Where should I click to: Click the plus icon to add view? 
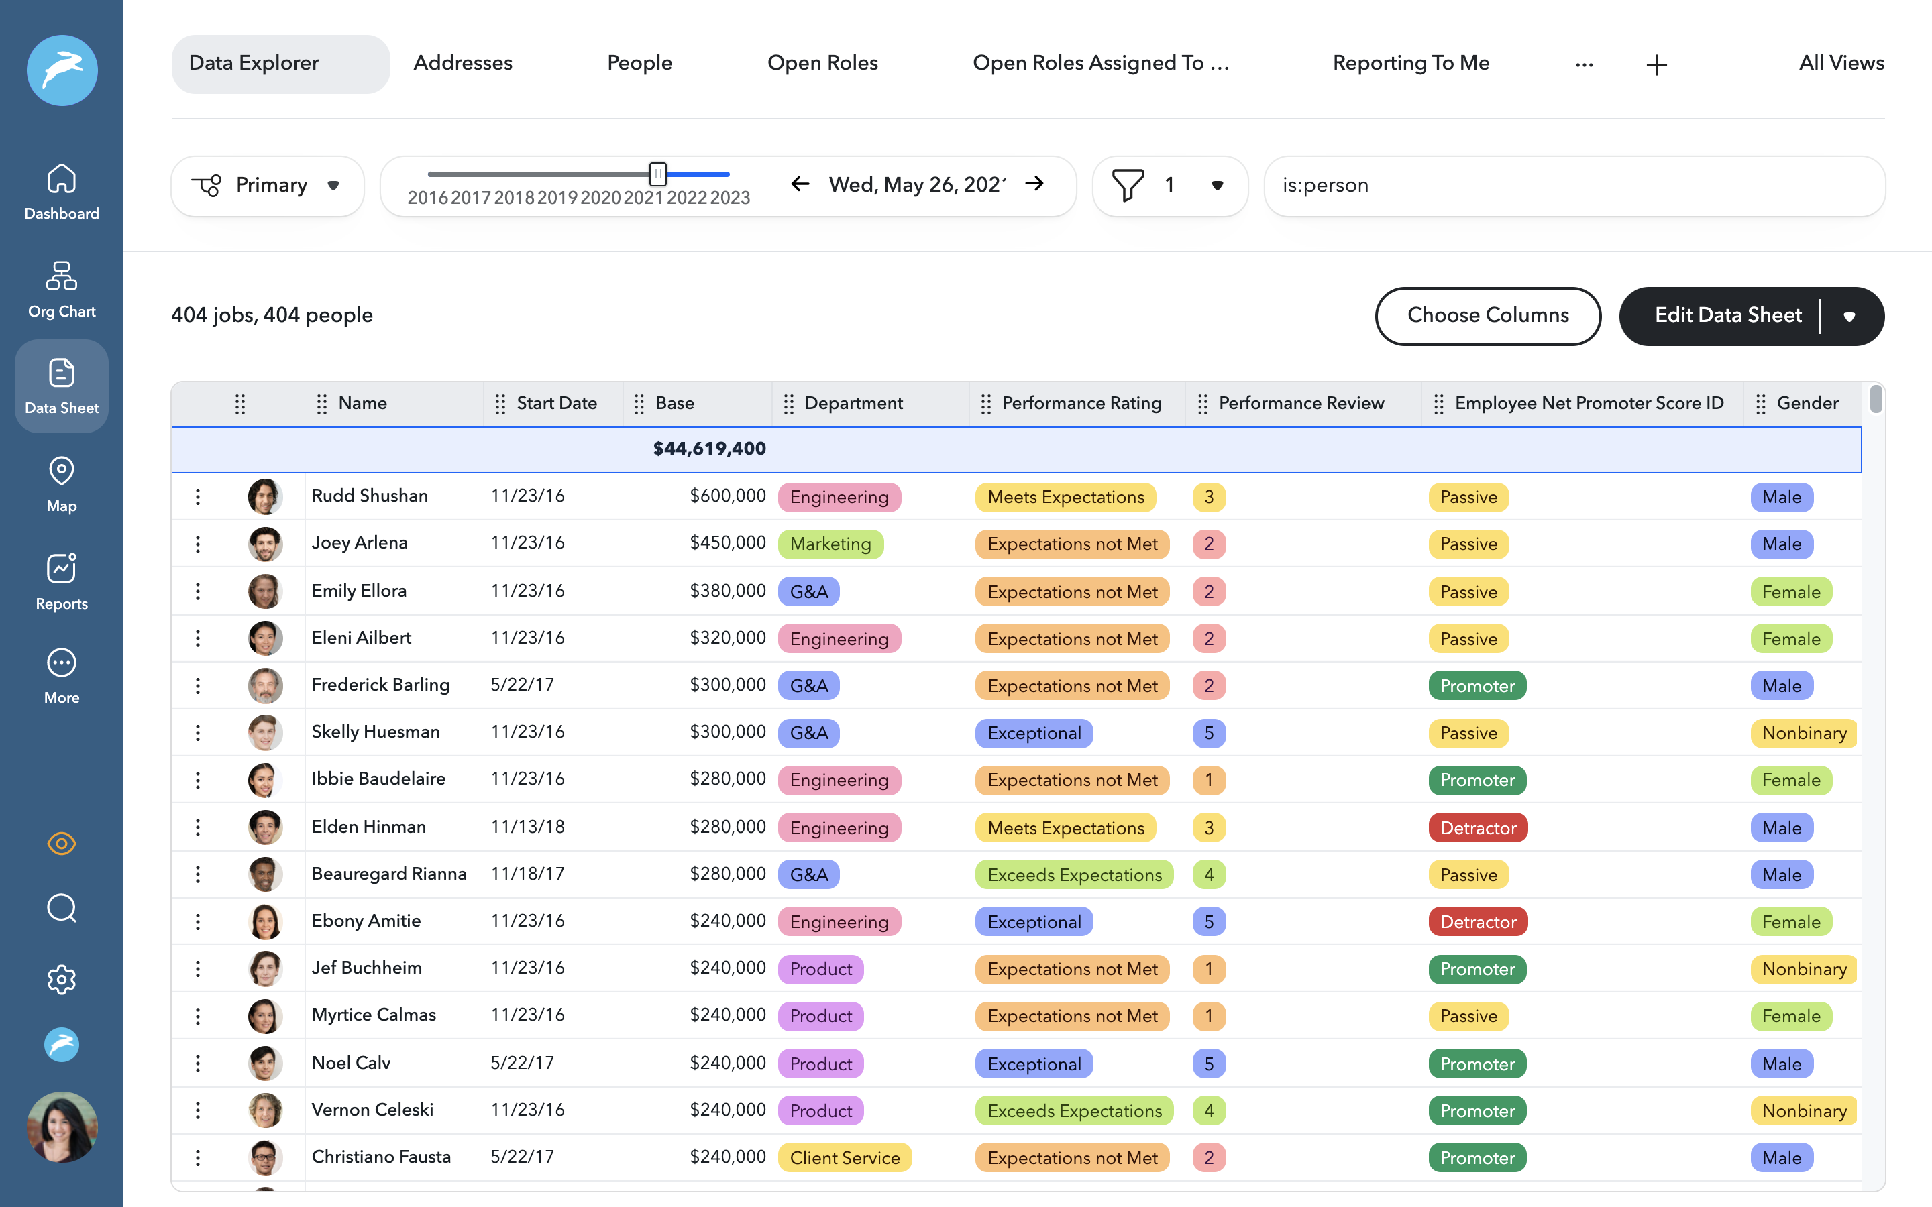point(1656,64)
